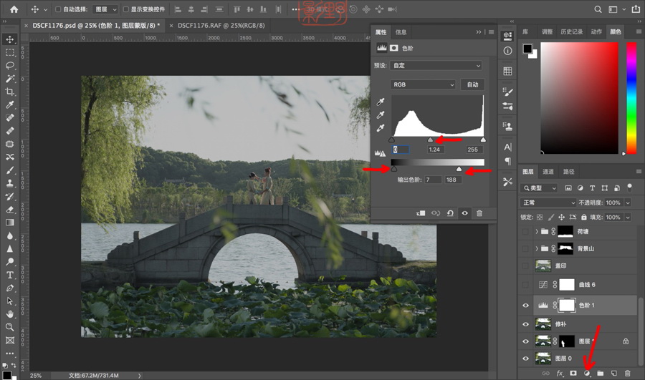Select the Eyedropper tool in the left toolbar
Viewport: 645px width, 380px height.
pos(10,104)
